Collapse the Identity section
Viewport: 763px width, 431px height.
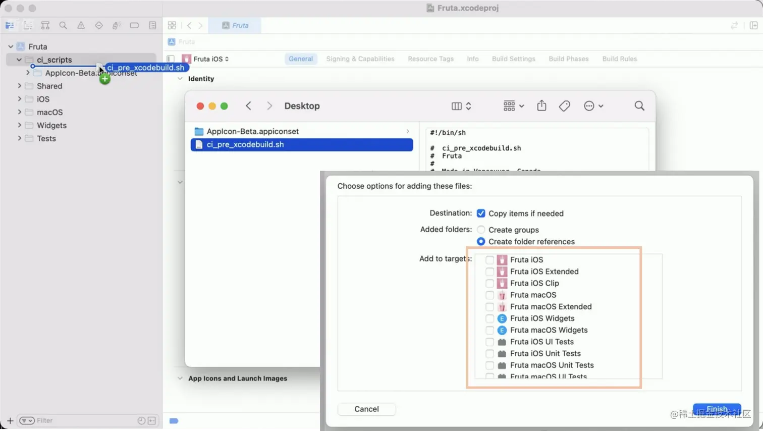coord(180,79)
